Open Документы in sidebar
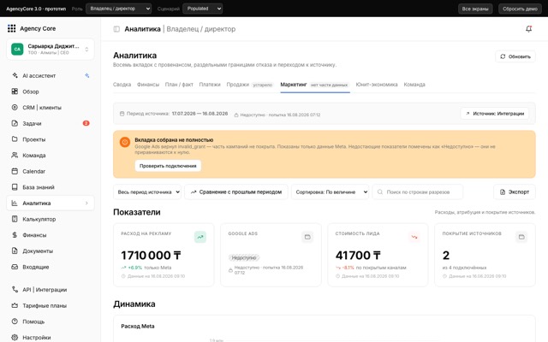Viewport: 548px width, 342px height. click(51, 251)
